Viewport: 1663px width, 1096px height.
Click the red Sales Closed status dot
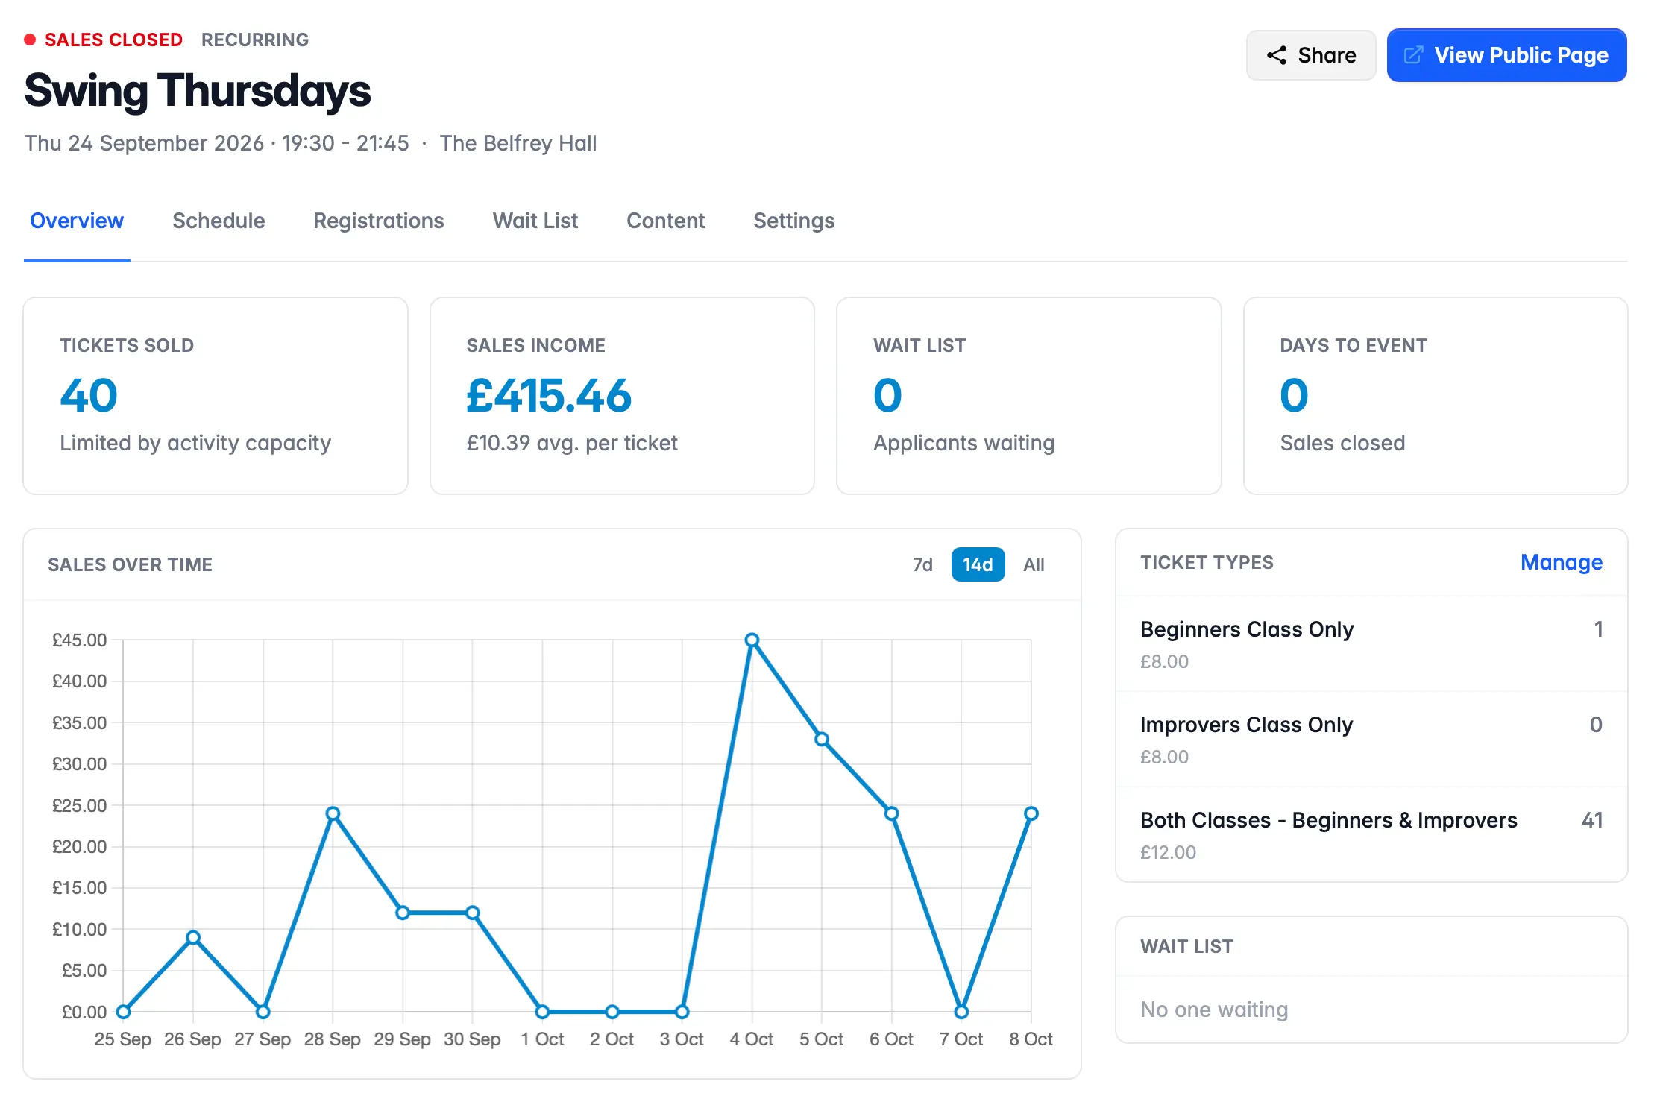[30, 40]
